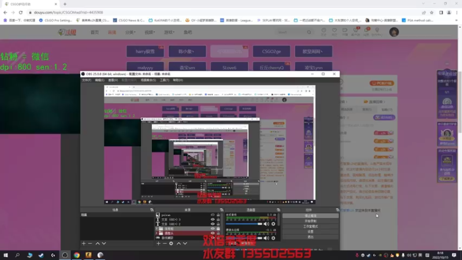Open source properties gear in sources panel
The height and width of the screenshot is (260, 462).
171,243
